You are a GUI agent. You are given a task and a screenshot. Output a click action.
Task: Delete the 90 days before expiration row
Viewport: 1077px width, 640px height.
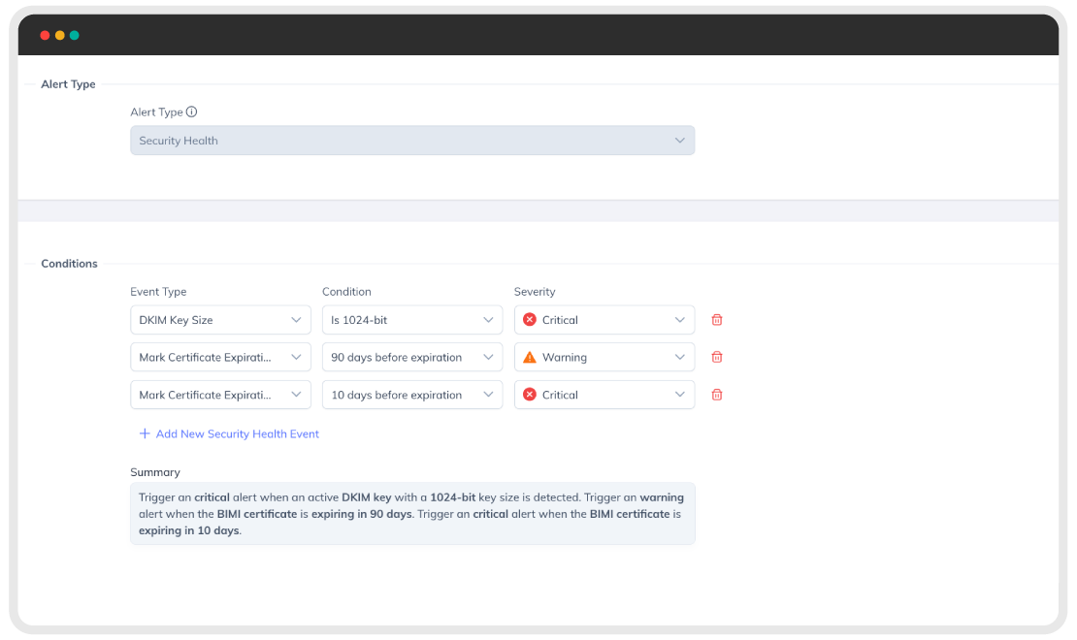[716, 357]
